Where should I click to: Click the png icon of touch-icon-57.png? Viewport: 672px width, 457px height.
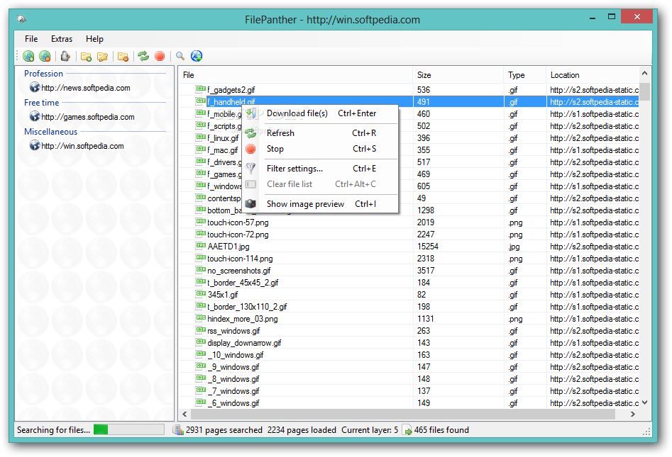point(201,222)
